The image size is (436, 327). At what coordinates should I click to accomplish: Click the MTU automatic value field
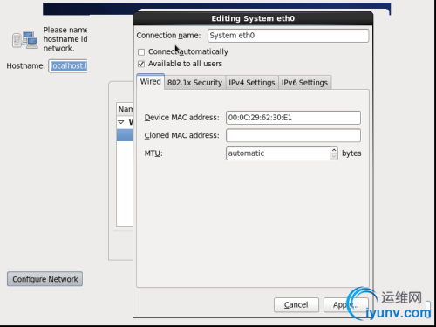(278, 153)
